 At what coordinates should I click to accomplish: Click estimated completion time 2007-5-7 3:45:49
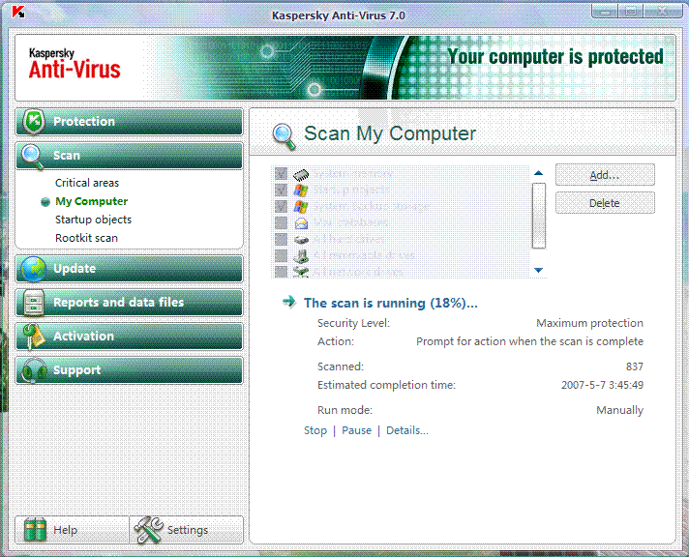pyautogui.click(x=602, y=385)
